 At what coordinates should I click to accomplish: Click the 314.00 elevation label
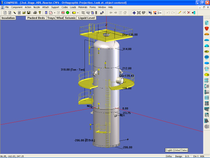[x=127, y=49]
